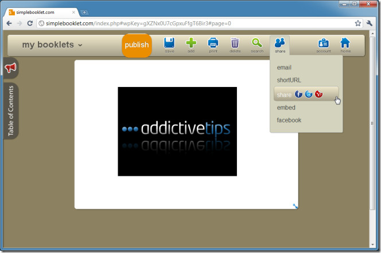Click the delete trash can icon

pos(235,43)
